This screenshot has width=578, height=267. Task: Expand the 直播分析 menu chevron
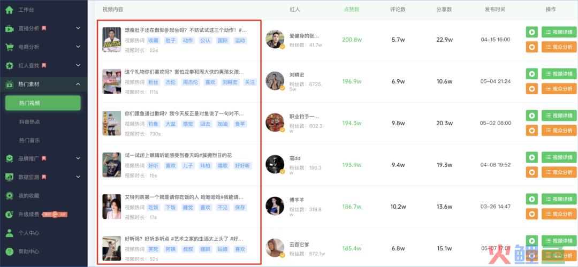click(78, 28)
